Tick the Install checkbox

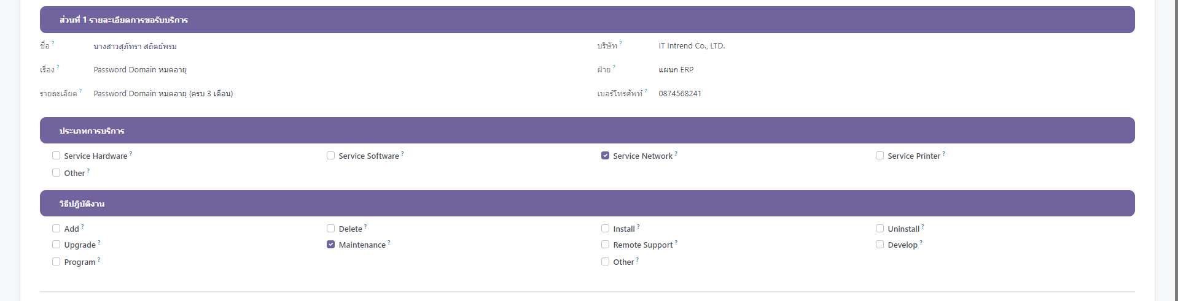(606, 229)
